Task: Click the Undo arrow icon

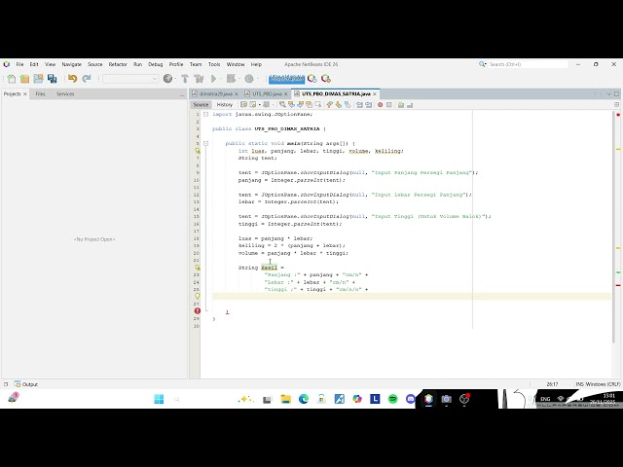Action: point(72,79)
